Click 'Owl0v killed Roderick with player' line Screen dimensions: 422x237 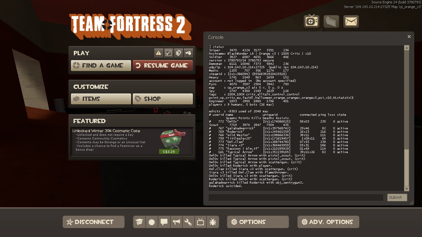coord(240,165)
